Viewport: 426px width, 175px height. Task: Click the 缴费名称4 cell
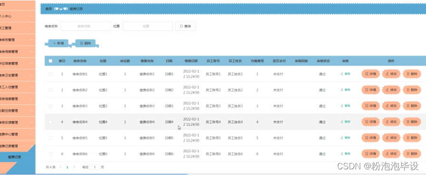click(147, 122)
